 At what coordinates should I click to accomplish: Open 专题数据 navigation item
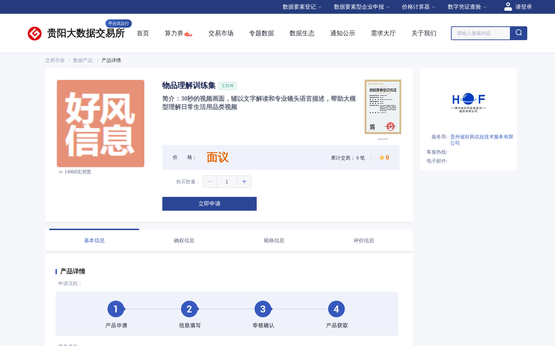point(262,33)
